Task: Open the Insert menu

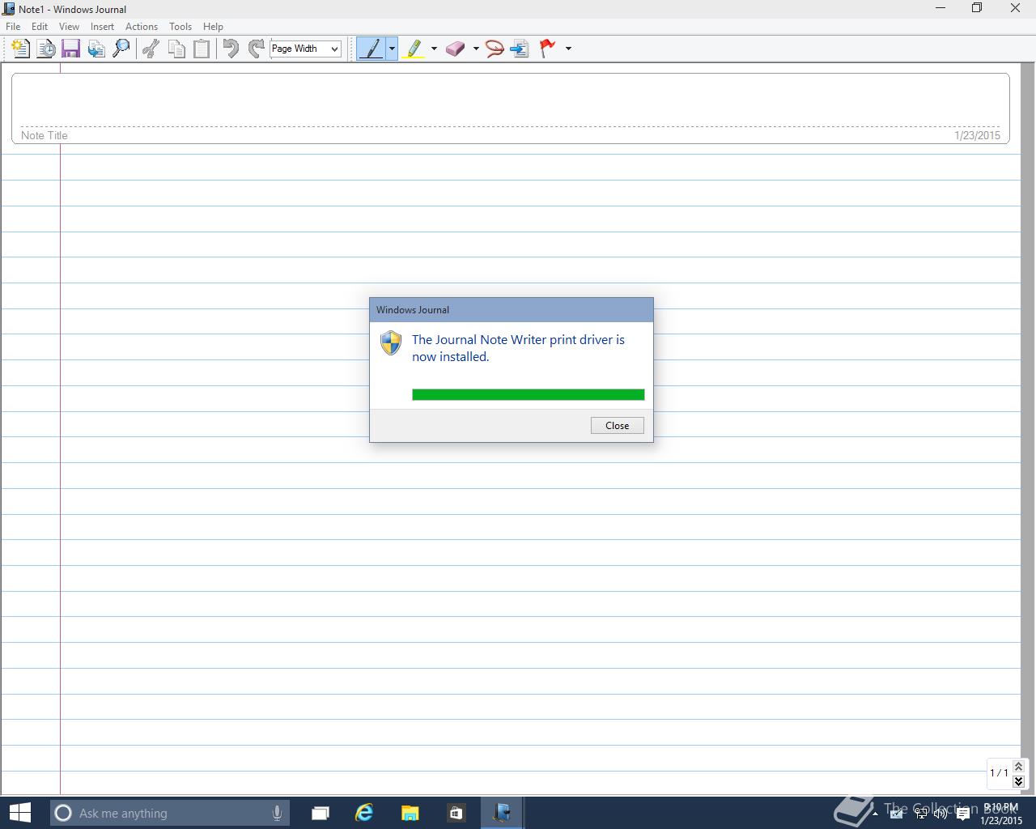Action: coord(102,27)
